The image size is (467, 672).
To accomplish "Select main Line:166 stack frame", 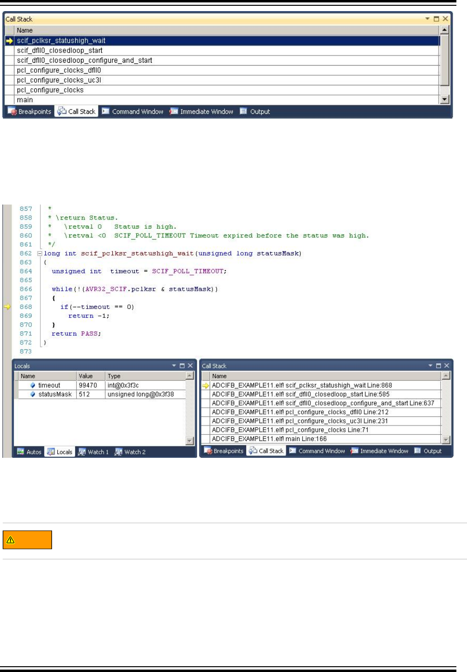I will 322,439.
